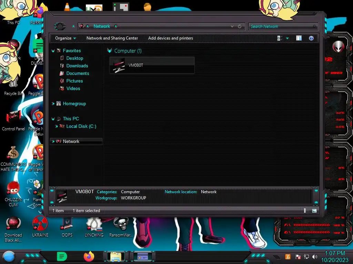The width and height of the screenshot is (353, 264).
Task: Open the second taskbar window button
Action: pyautogui.click(x=143, y=256)
